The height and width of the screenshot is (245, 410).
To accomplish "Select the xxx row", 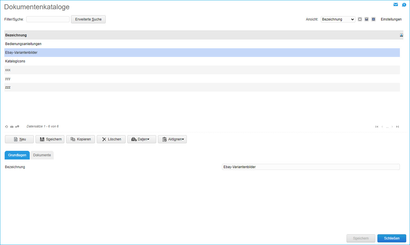I will 202,70.
